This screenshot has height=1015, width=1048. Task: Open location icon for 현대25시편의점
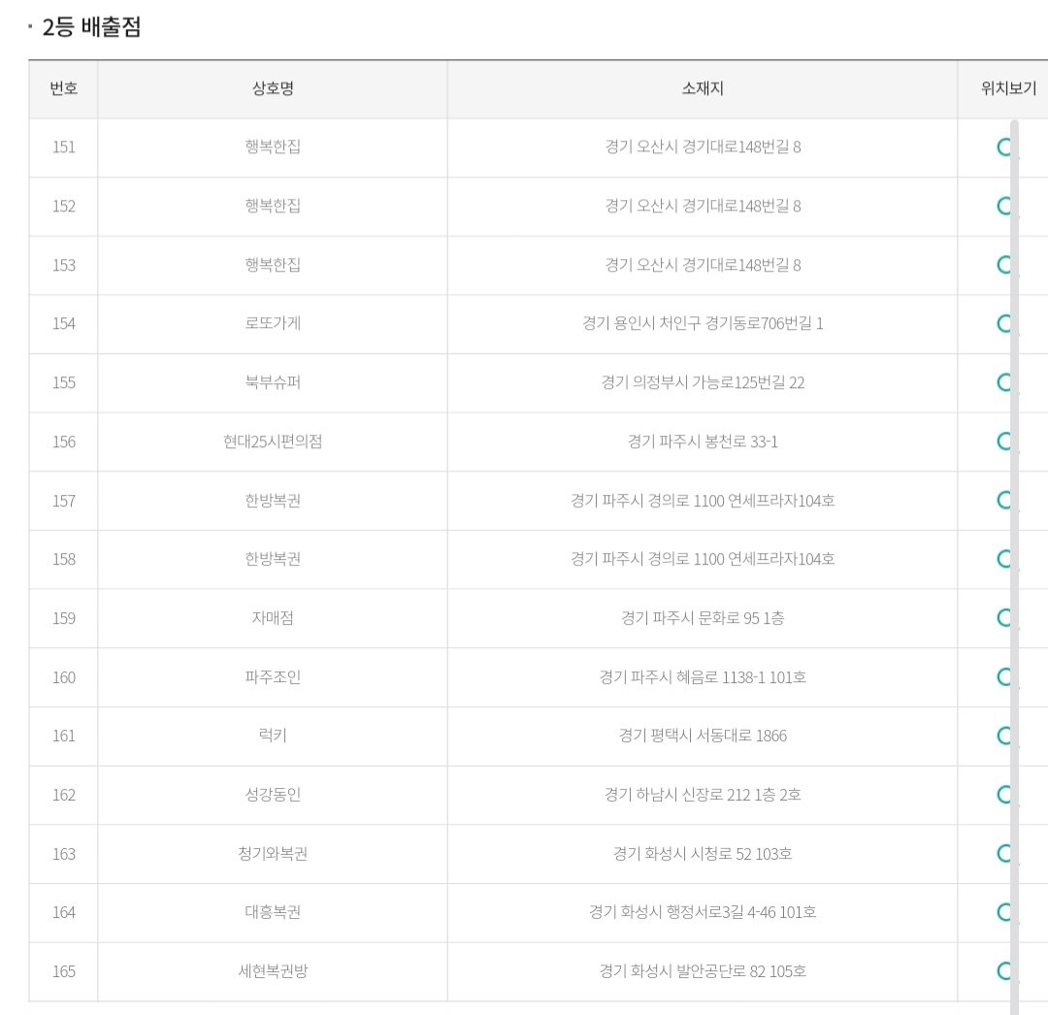[1004, 441]
